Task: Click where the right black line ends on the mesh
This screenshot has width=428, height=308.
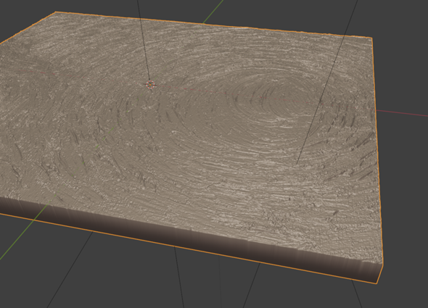Action: (x=297, y=164)
